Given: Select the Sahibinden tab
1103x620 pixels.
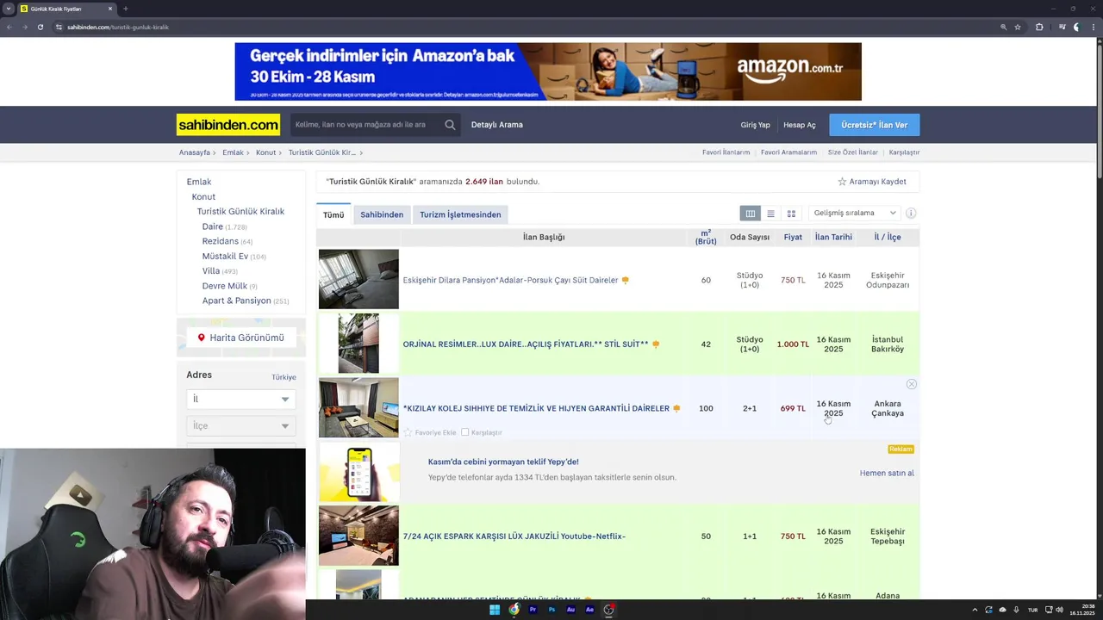Looking at the screenshot, I should 382,214.
